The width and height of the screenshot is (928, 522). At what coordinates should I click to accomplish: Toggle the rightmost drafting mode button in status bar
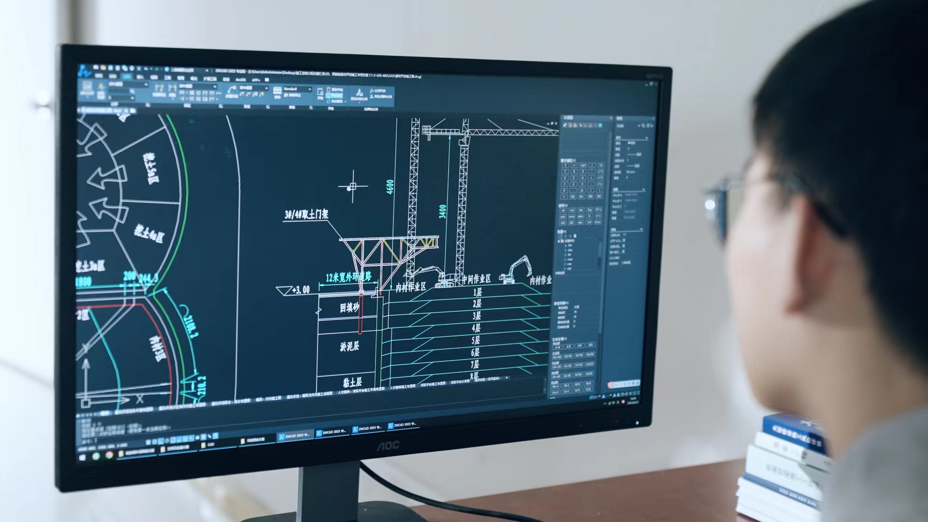(x=215, y=436)
